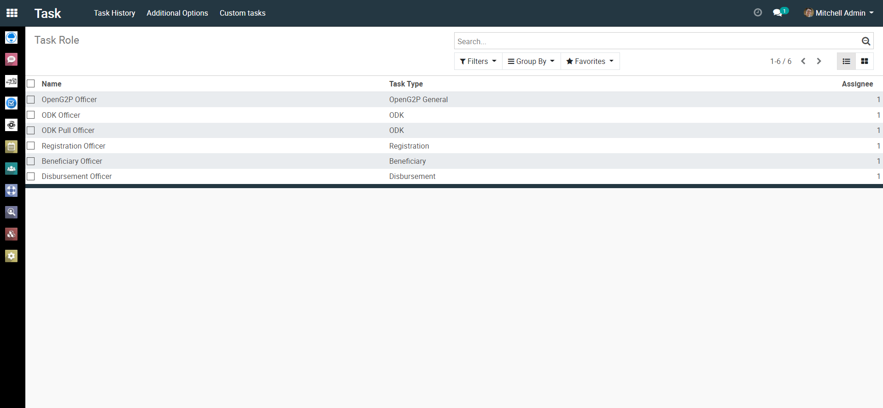Screen dimensions: 883x408
Task: Switch to kanban view
Action: [865, 61]
